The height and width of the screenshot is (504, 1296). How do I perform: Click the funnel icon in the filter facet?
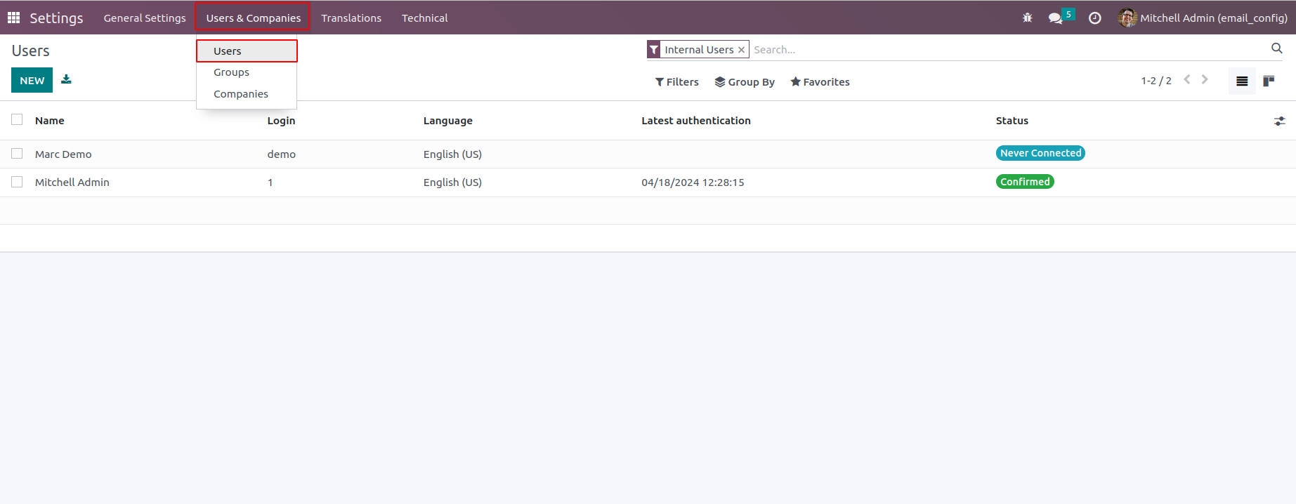point(654,50)
